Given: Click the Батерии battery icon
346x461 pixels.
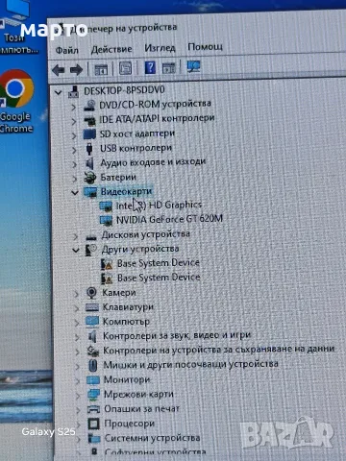Looking at the screenshot, I should pyautogui.click(x=90, y=177).
